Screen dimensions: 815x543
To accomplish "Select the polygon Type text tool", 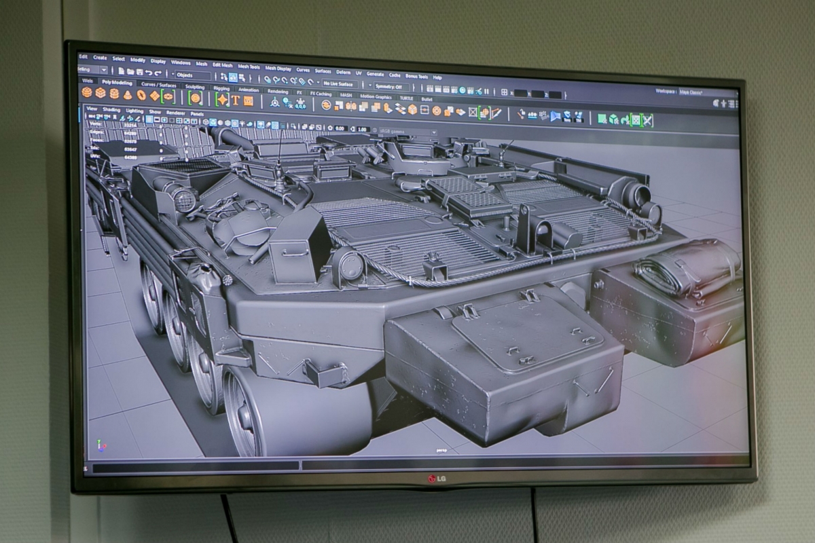I will [x=236, y=100].
